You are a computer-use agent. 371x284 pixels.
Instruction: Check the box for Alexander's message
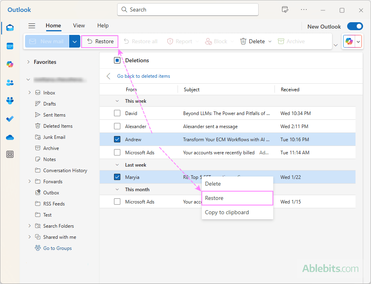(x=117, y=126)
